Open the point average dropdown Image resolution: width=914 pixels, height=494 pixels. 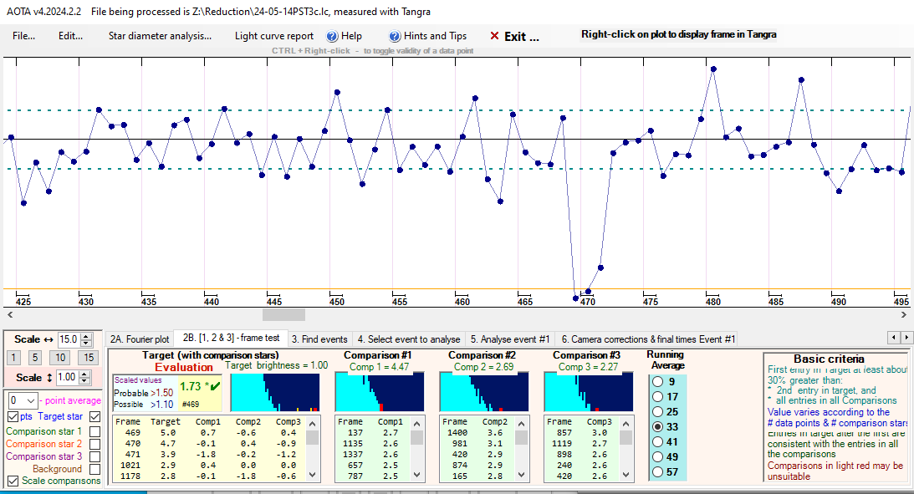[x=31, y=400]
